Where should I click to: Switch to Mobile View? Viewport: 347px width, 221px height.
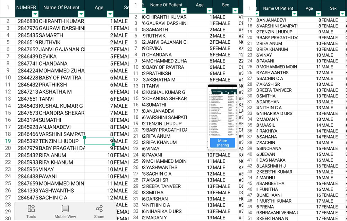(65, 212)
